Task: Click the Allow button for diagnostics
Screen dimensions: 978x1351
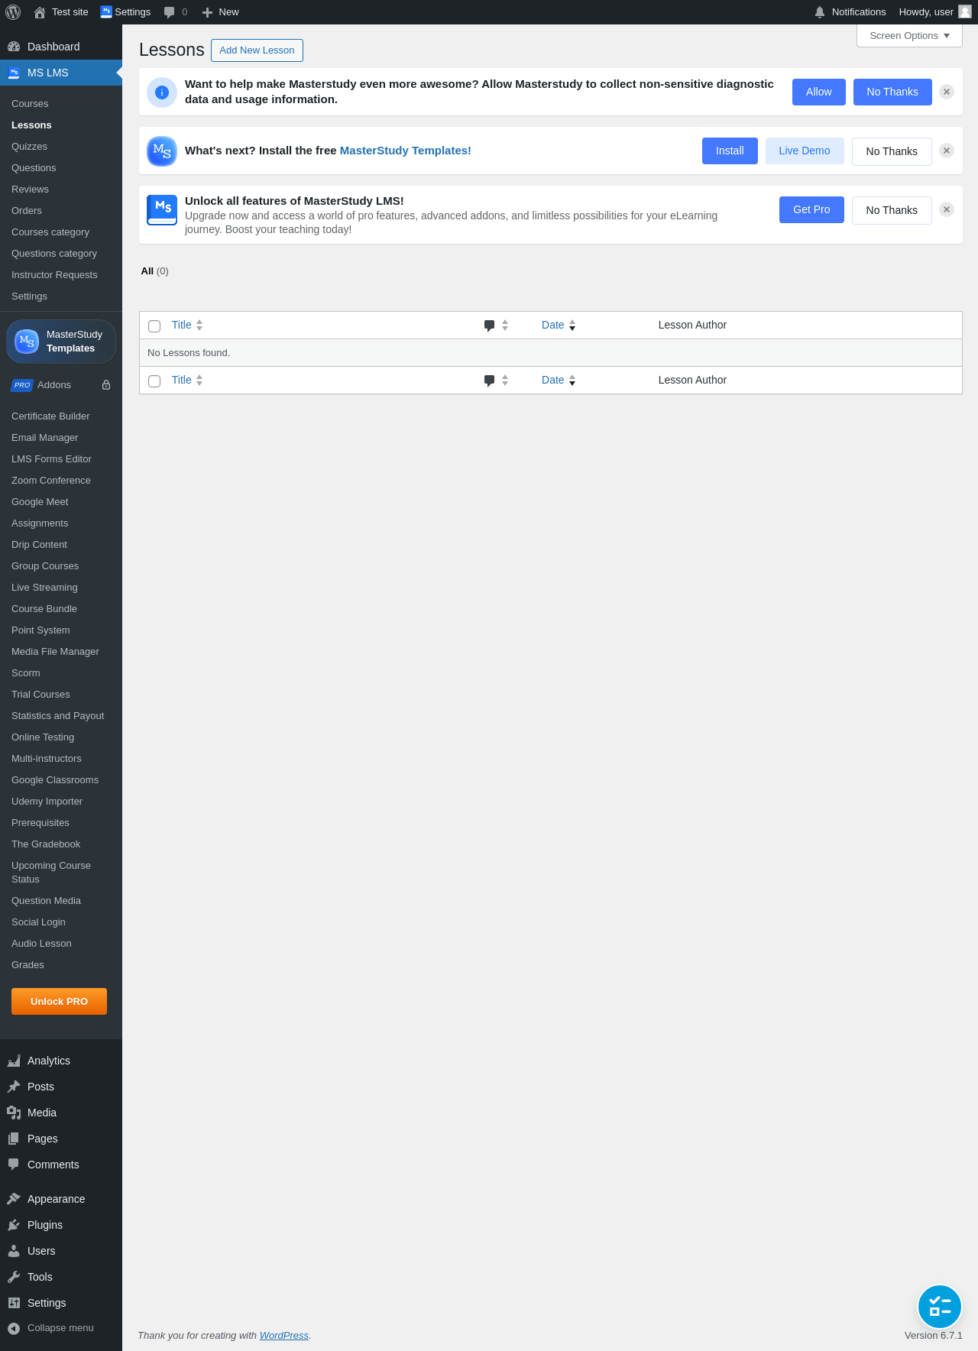Action: [x=818, y=92]
